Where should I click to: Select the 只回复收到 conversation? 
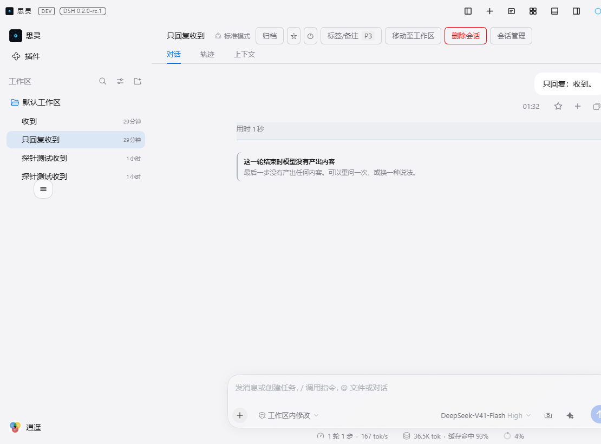(76, 140)
